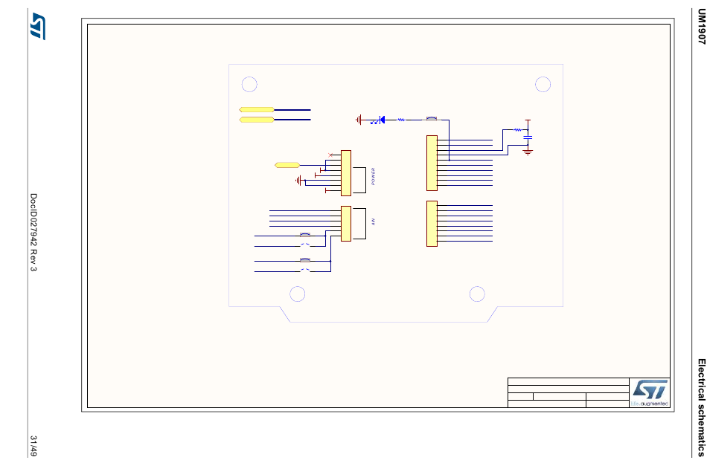Click the upper of the two stacked yellow ports
The height and width of the screenshot is (466, 707).
[x=257, y=110]
